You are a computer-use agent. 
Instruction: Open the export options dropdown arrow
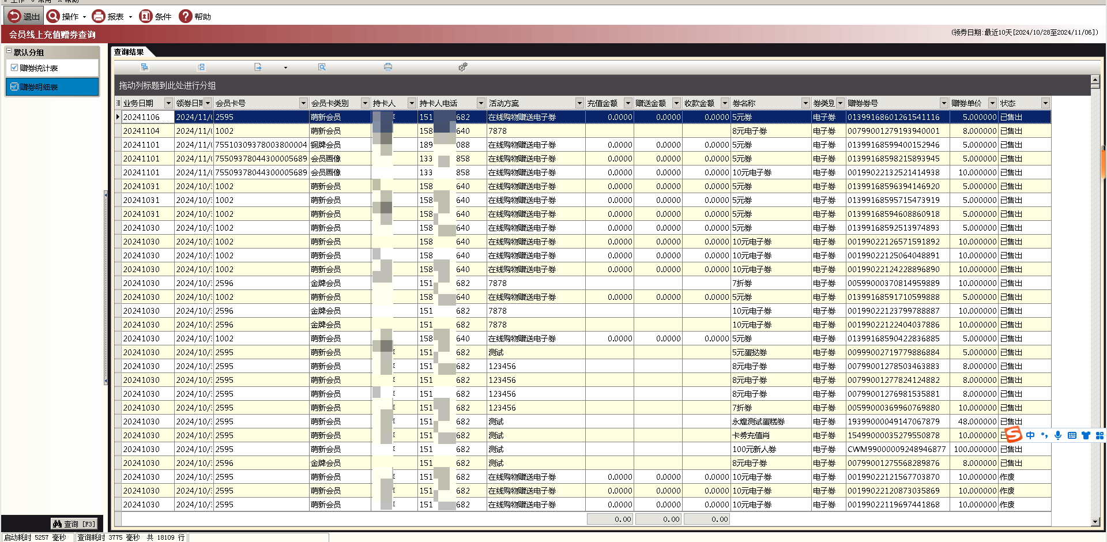coord(285,67)
